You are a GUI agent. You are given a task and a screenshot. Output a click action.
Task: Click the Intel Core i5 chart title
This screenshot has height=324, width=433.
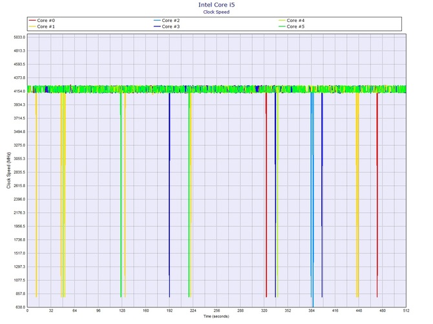pyautogui.click(x=216, y=5)
